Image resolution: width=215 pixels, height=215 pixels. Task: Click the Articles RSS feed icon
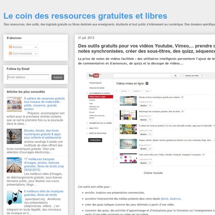[x=10, y=47]
